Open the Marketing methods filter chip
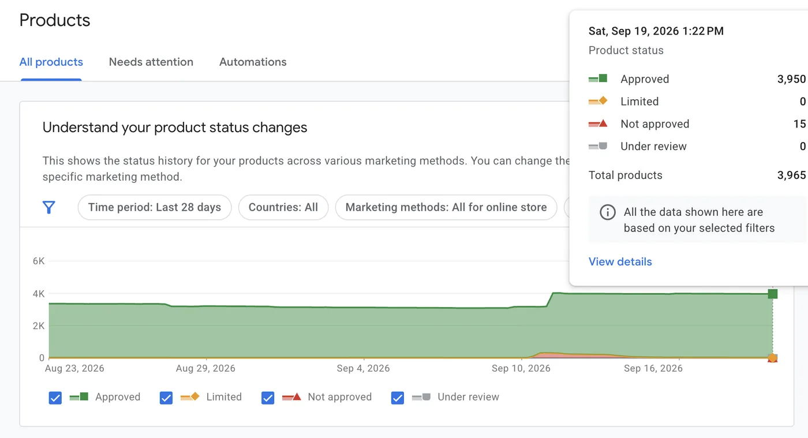 click(x=446, y=207)
